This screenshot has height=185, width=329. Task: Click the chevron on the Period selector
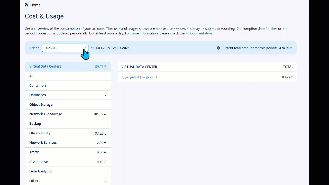coord(86,48)
